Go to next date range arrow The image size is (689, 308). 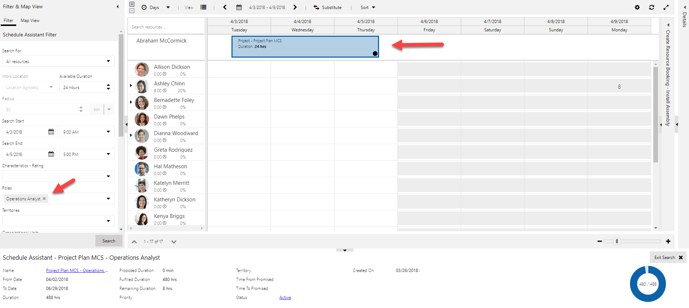point(295,7)
